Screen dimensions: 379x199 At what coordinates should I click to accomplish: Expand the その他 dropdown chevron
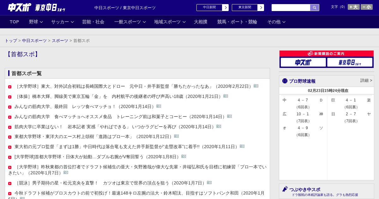(284, 22)
